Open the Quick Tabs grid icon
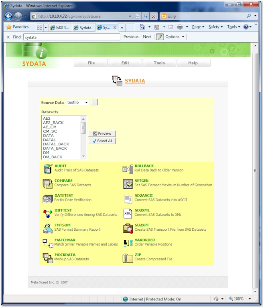This screenshot has height=308, width=264. tap(40, 28)
